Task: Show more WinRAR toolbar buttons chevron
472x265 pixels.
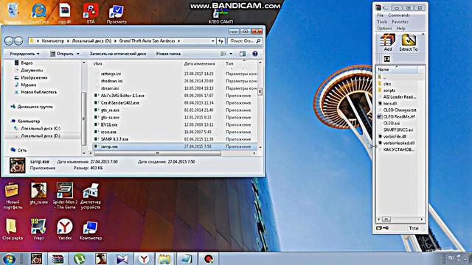Action: [423, 35]
